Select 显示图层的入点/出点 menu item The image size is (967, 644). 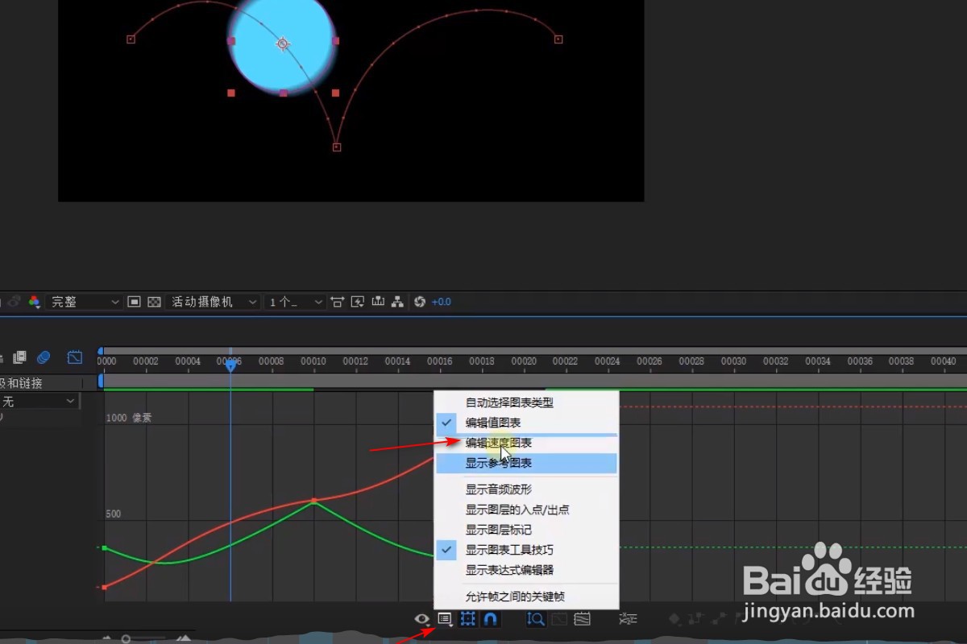(526, 510)
